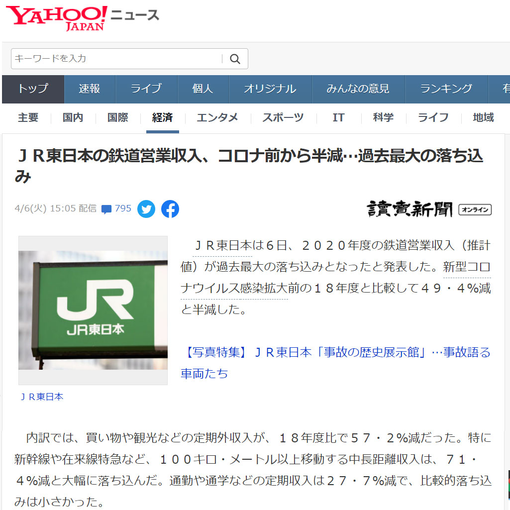
Task: Select the 国内 category
Action: 73,118
